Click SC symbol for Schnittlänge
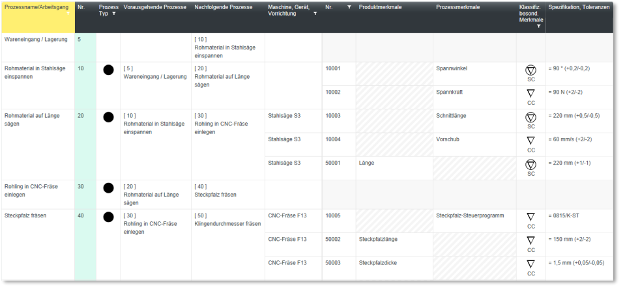The height and width of the screenshot is (291, 625). coord(531,117)
